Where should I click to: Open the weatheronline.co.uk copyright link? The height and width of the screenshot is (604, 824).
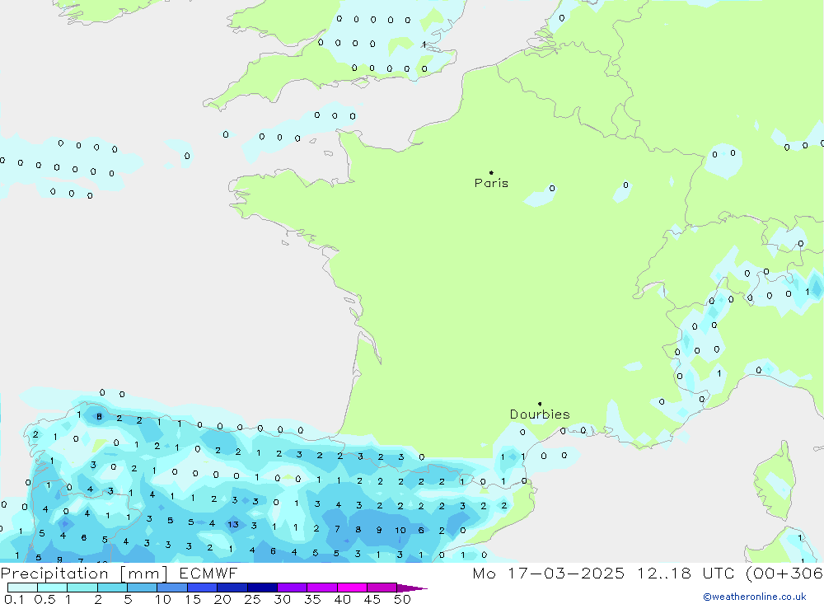pos(755,597)
